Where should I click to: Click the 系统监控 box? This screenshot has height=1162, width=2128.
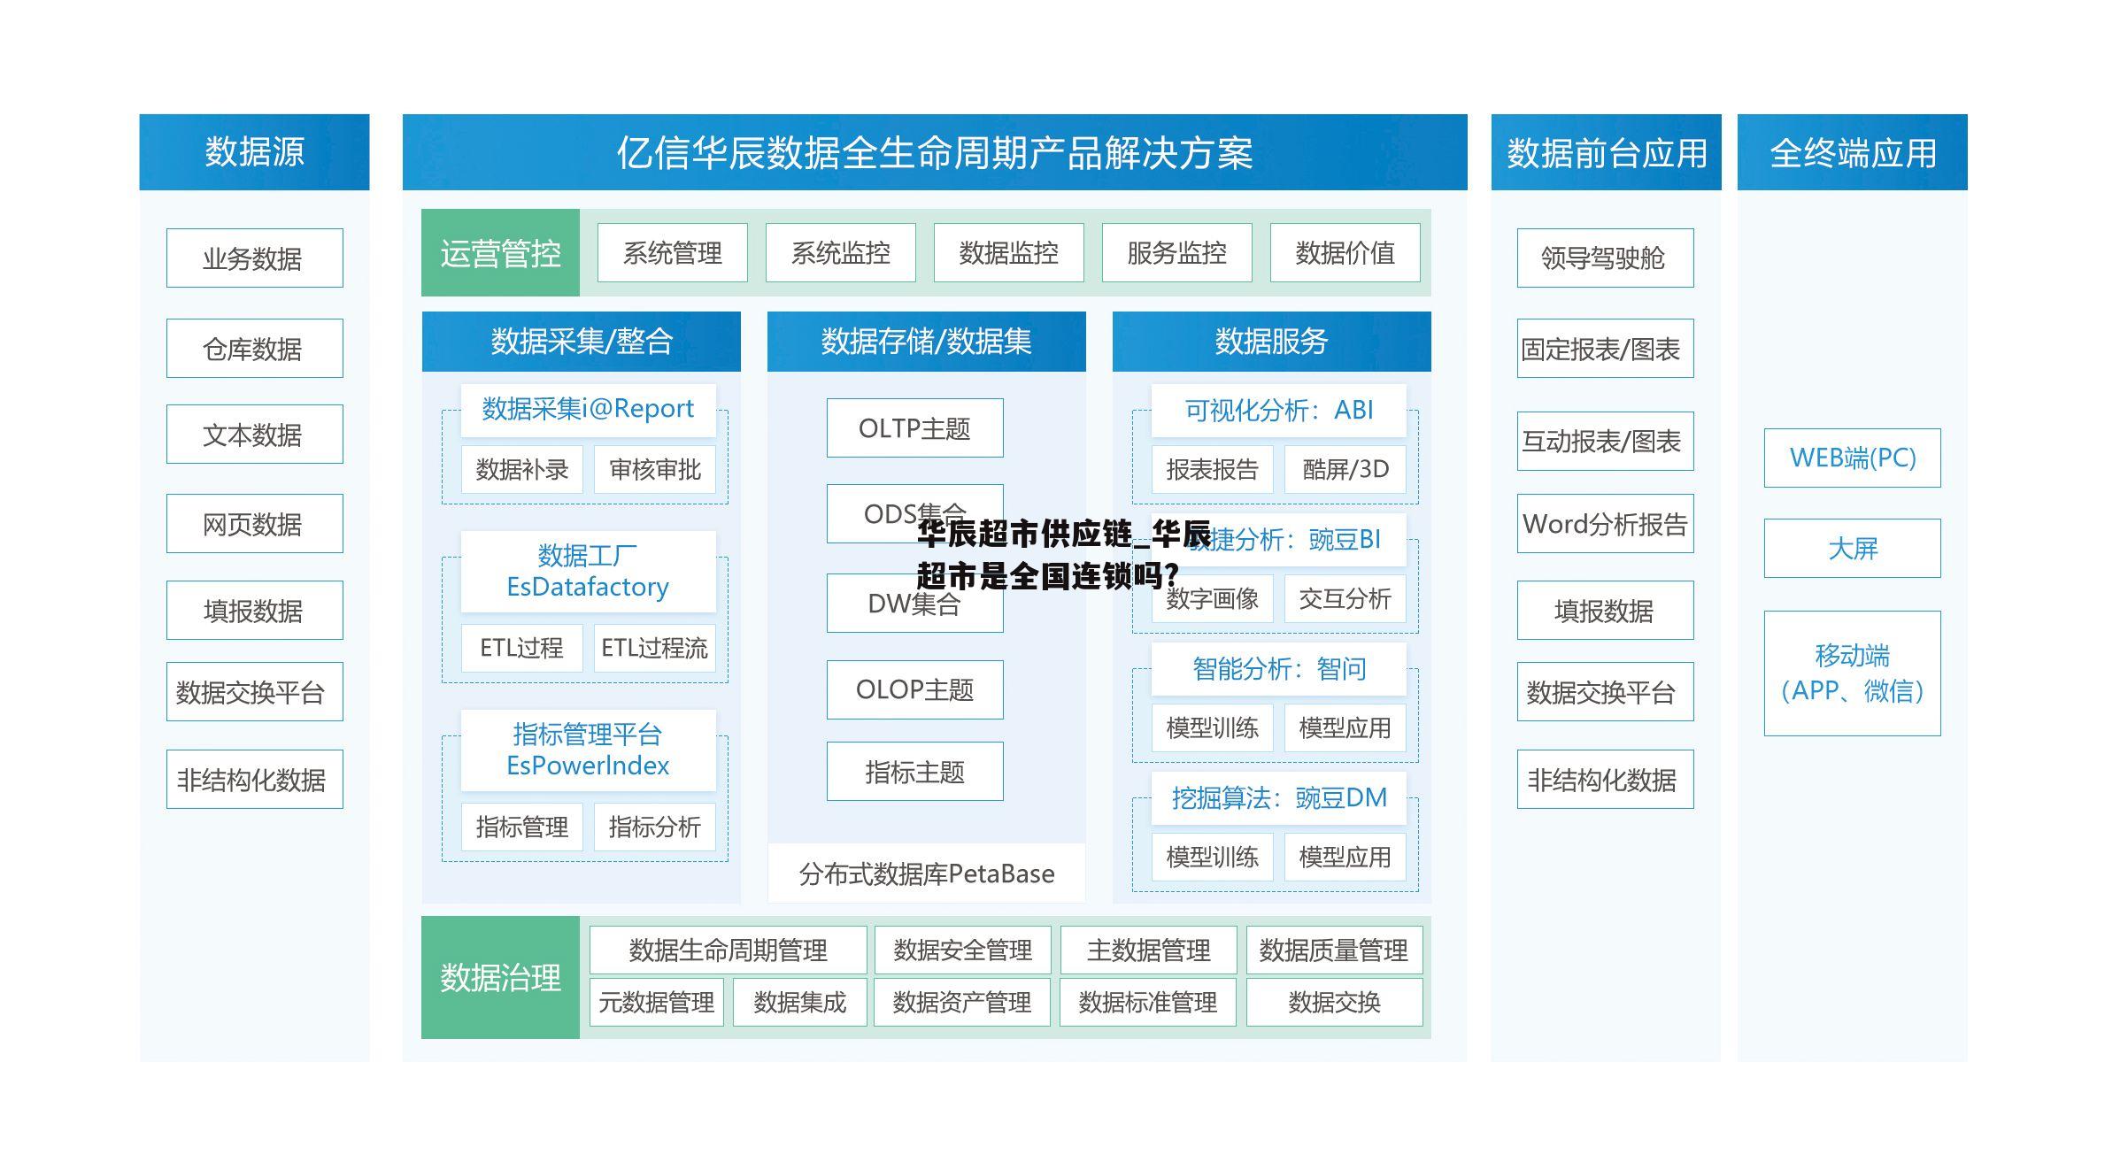tap(841, 252)
